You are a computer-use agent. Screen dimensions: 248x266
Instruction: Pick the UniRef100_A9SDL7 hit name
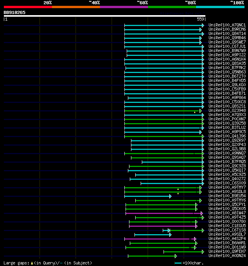click(227, 234)
